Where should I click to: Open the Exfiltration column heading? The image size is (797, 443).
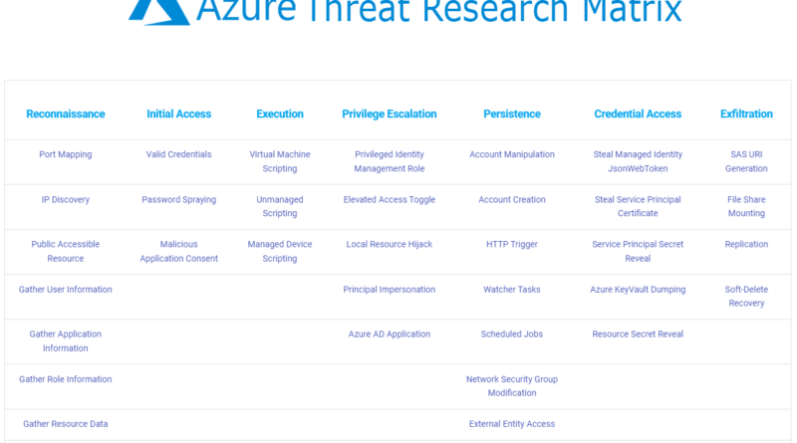pyautogui.click(x=746, y=113)
